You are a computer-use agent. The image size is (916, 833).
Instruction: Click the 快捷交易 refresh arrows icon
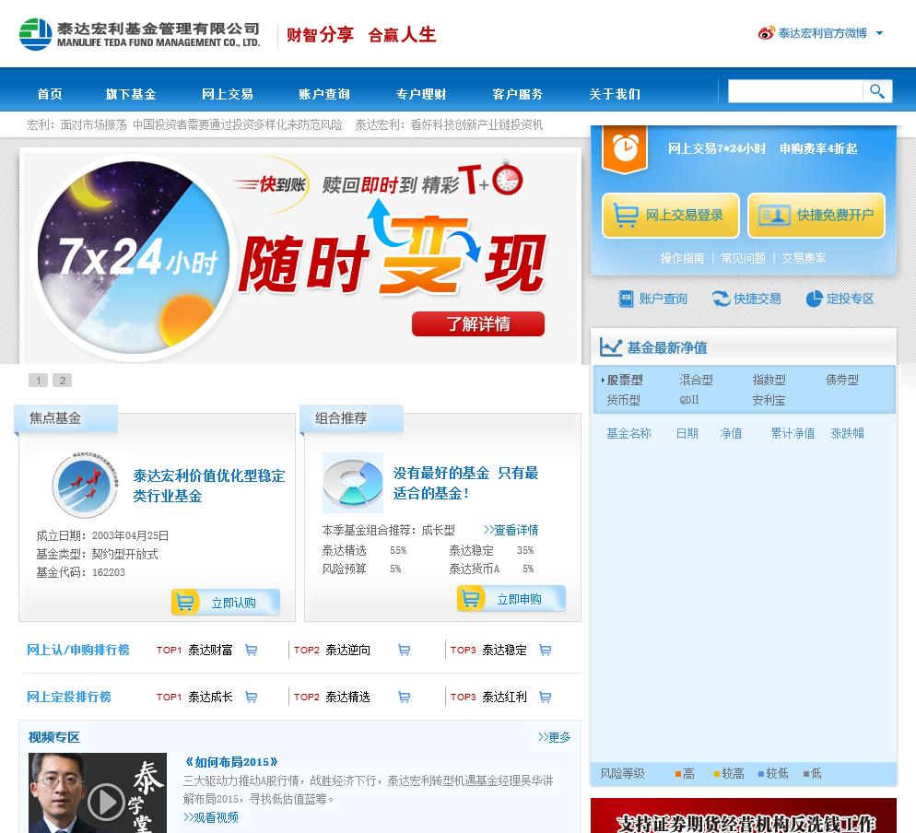pyautogui.click(x=721, y=299)
